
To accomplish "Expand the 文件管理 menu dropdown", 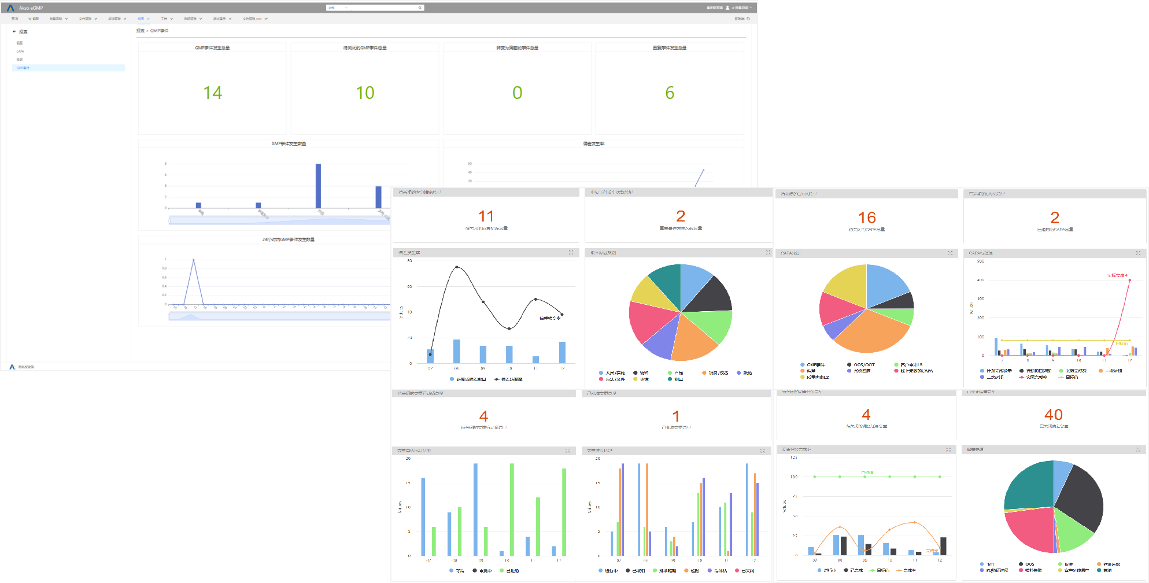I will point(96,19).
